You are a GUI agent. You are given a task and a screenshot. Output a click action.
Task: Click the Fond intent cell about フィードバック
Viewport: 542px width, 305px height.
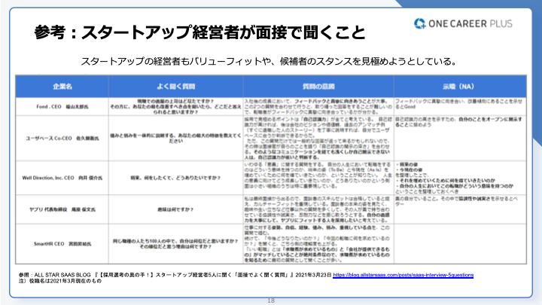[x=318, y=106]
